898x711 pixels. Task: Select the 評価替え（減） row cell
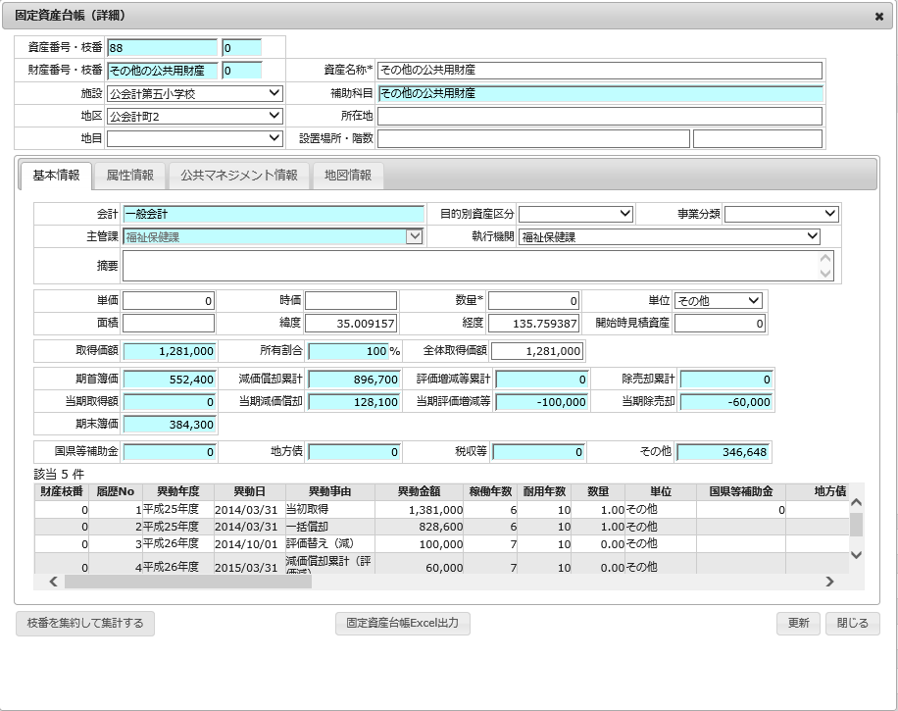coord(329,543)
